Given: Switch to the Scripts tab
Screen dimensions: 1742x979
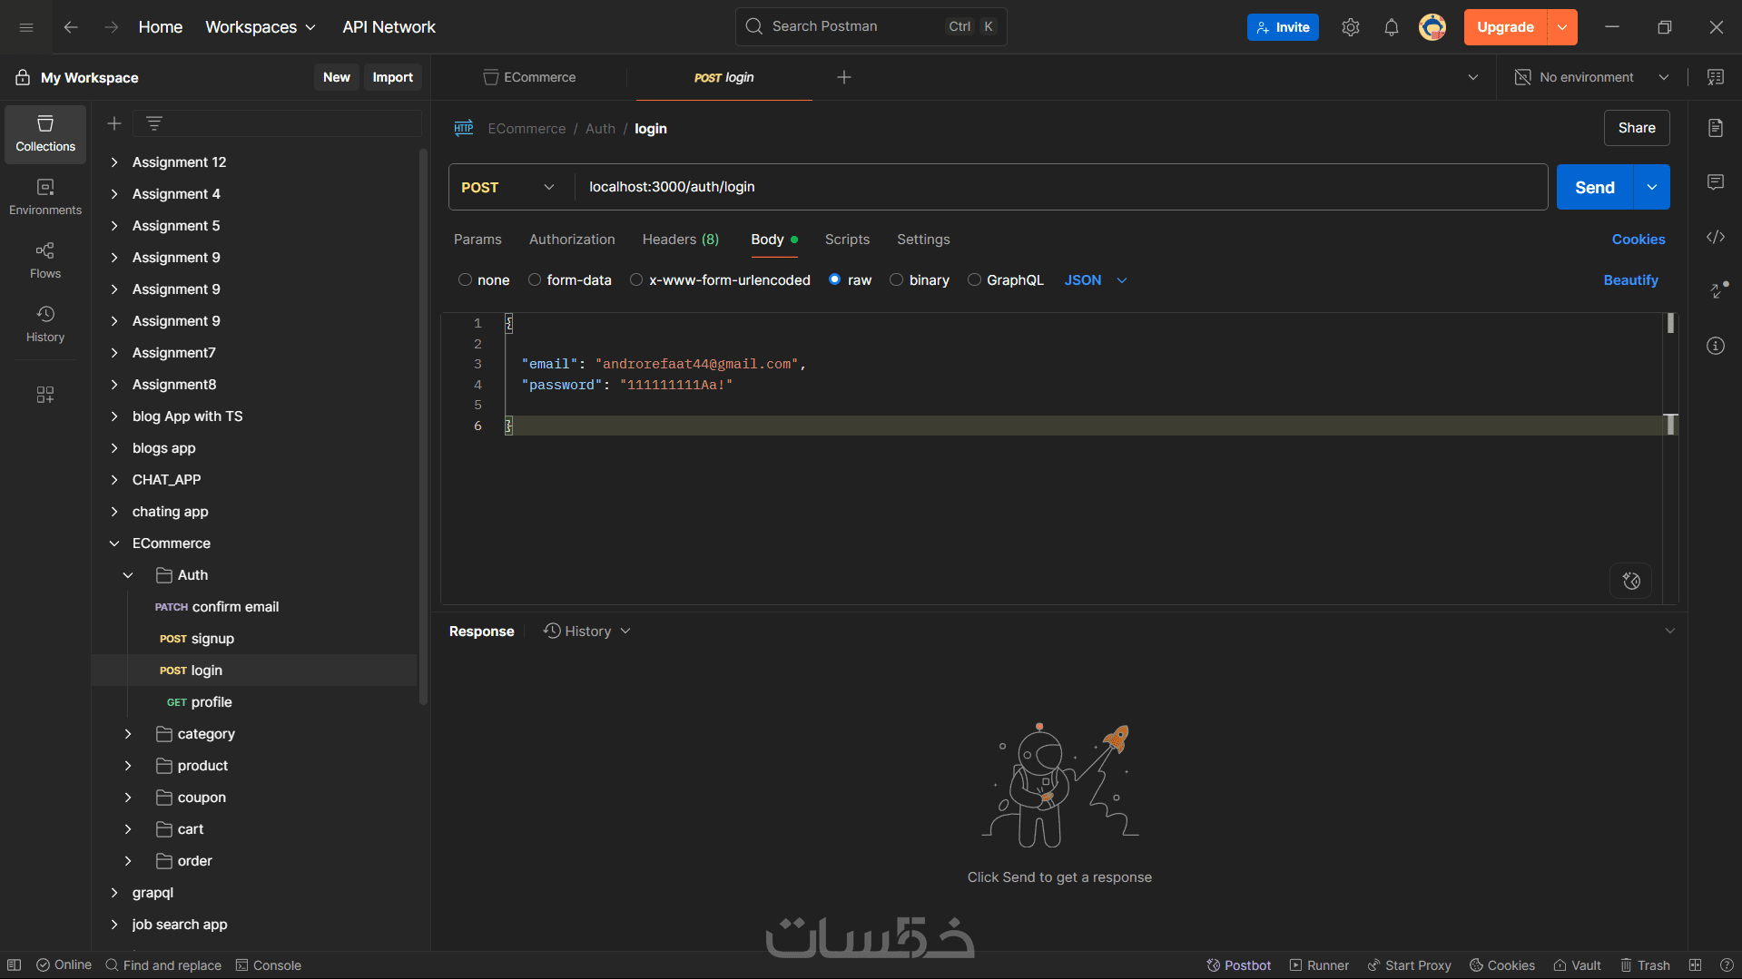Looking at the screenshot, I should coord(847,240).
